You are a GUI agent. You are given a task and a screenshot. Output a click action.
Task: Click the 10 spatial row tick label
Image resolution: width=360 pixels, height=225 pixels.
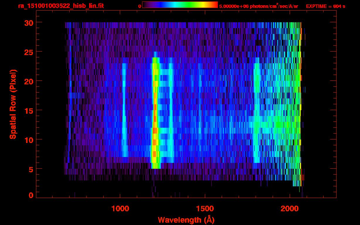pos(29,140)
